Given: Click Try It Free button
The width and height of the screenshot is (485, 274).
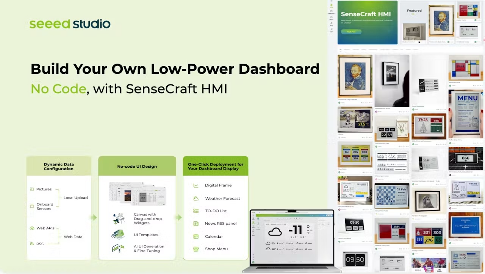Looking at the screenshot, I should pos(351,32).
